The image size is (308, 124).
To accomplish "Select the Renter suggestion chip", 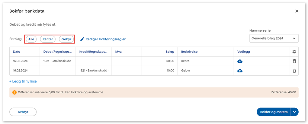I will 48,39.
